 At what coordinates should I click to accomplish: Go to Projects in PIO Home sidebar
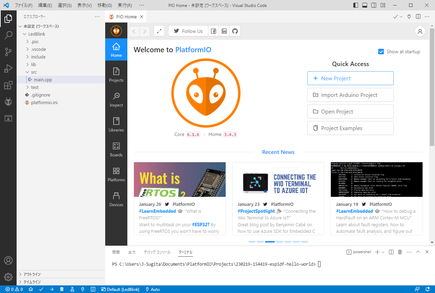[116, 75]
